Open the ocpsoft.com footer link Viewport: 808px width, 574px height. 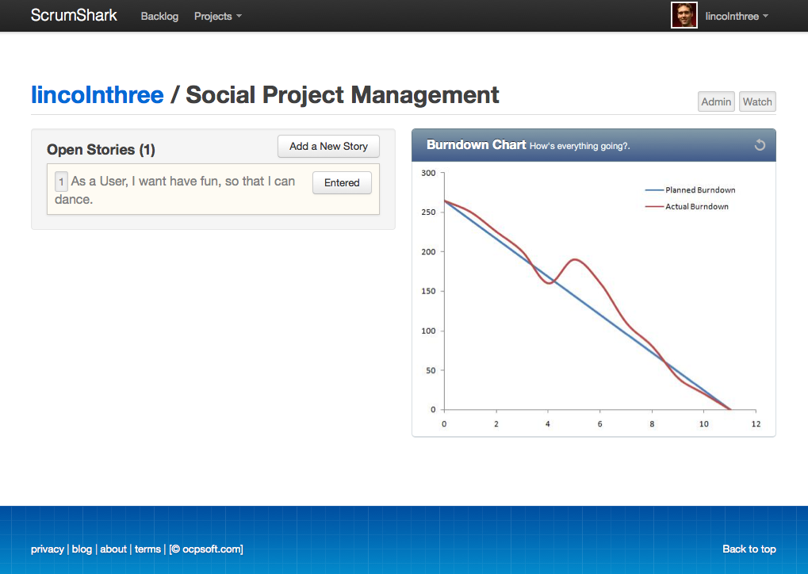(206, 549)
